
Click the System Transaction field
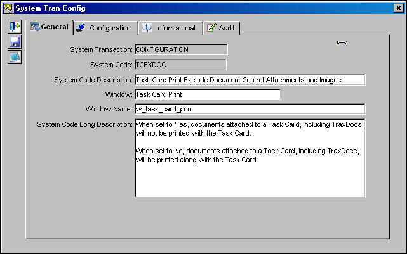coord(181,49)
